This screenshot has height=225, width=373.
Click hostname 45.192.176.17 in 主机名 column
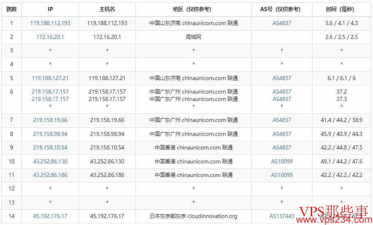107,216
